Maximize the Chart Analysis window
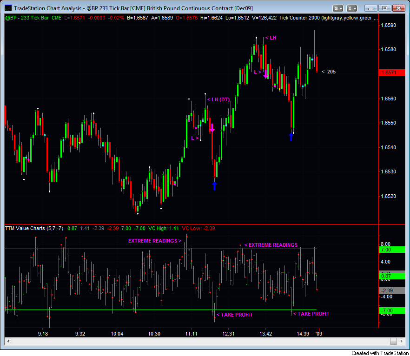Viewport: 410px width, 356px height. (x=384, y=8)
